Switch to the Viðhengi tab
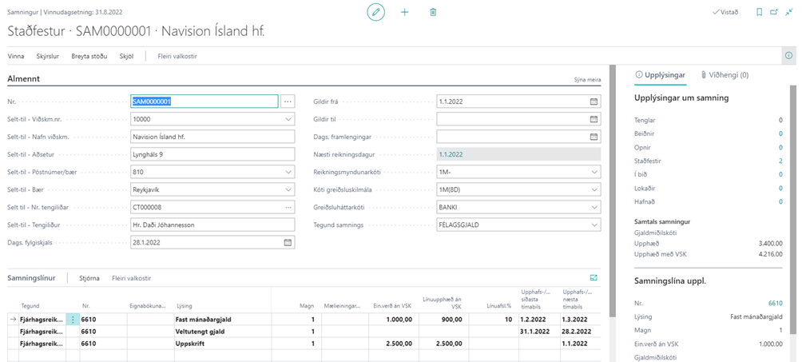 point(725,74)
